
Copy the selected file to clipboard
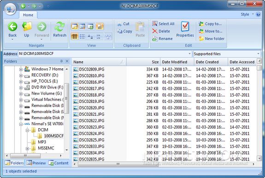124,31
